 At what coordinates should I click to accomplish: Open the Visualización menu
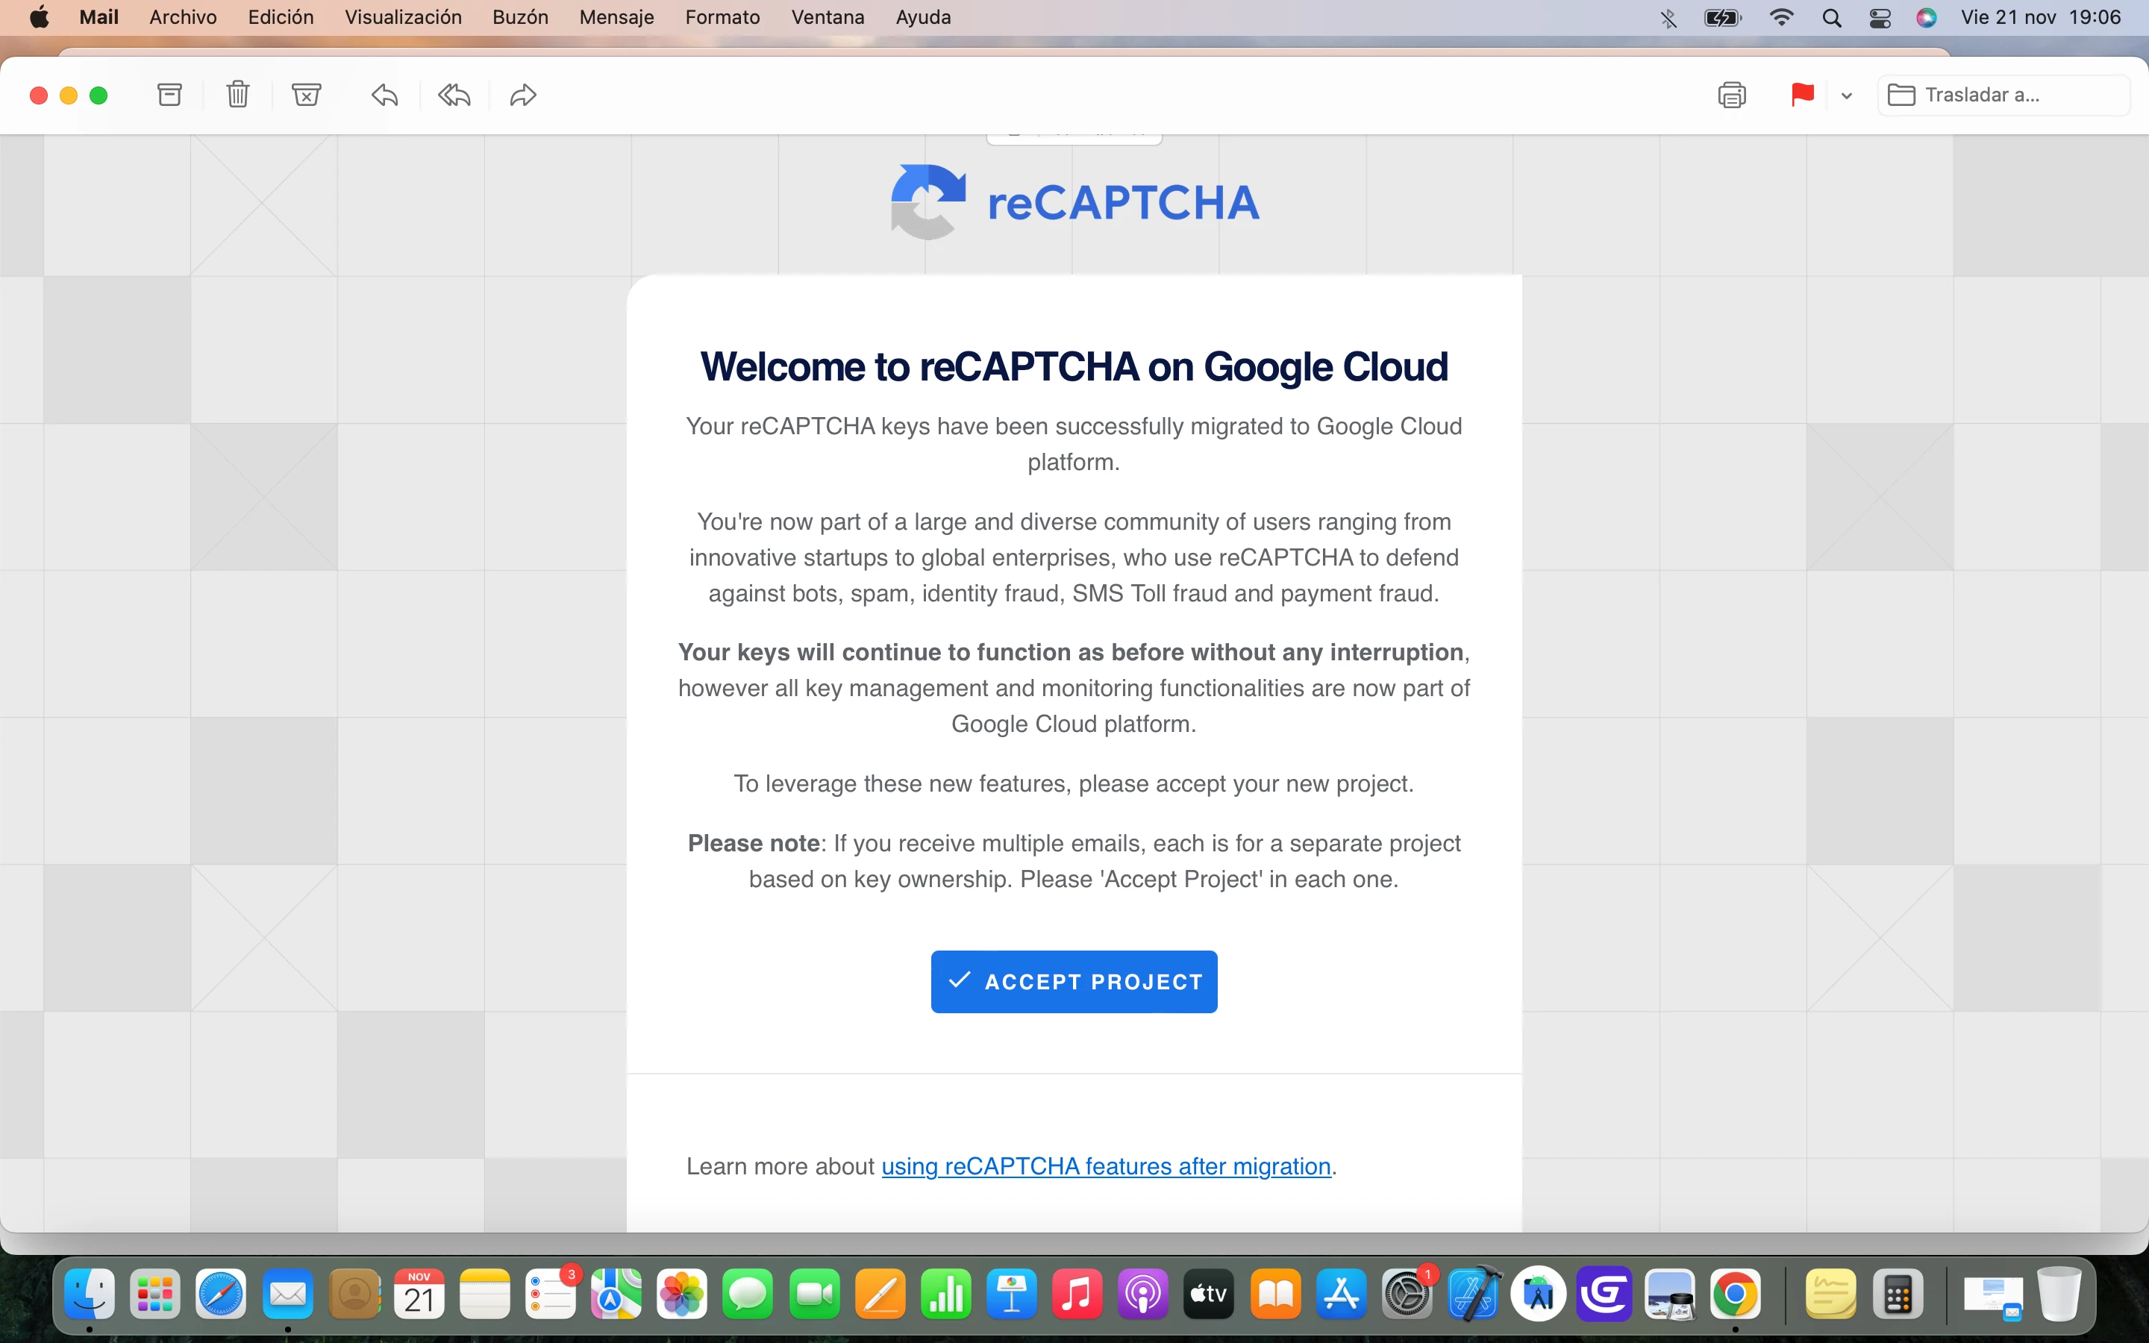pyautogui.click(x=402, y=17)
